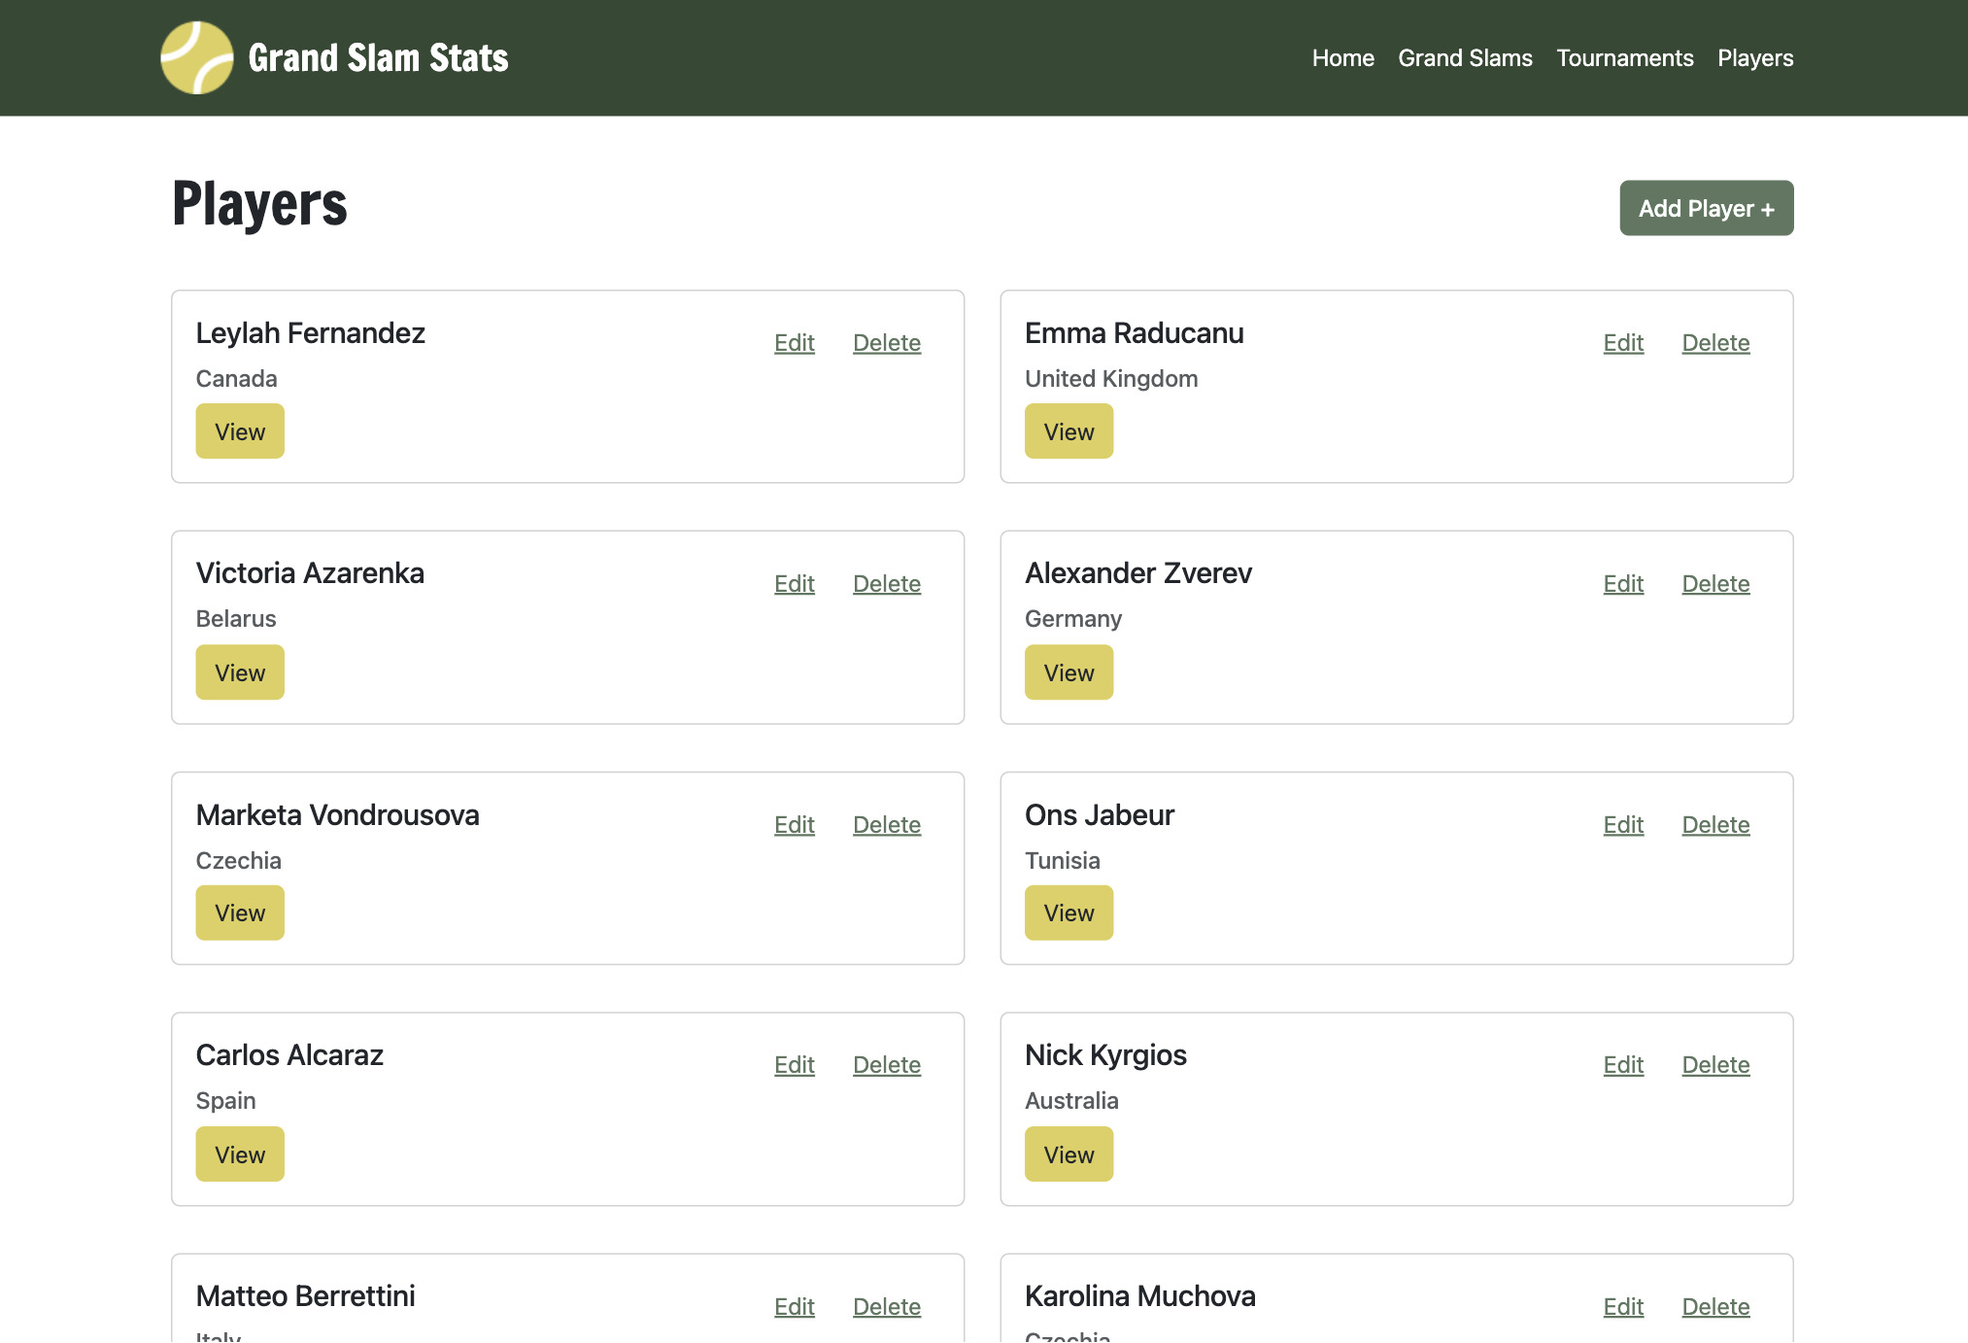Click the tennis ball logo
Screen dimensions: 1968x1343
[x=197, y=57]
